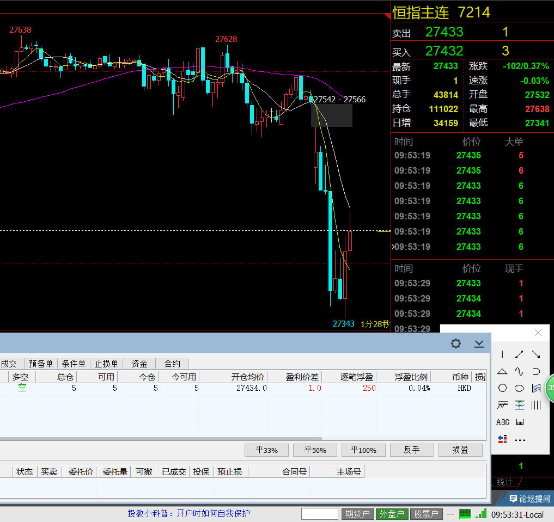Click the 损盈 stop-profit button
The image size is (554, 522).
tap(460, 450)
